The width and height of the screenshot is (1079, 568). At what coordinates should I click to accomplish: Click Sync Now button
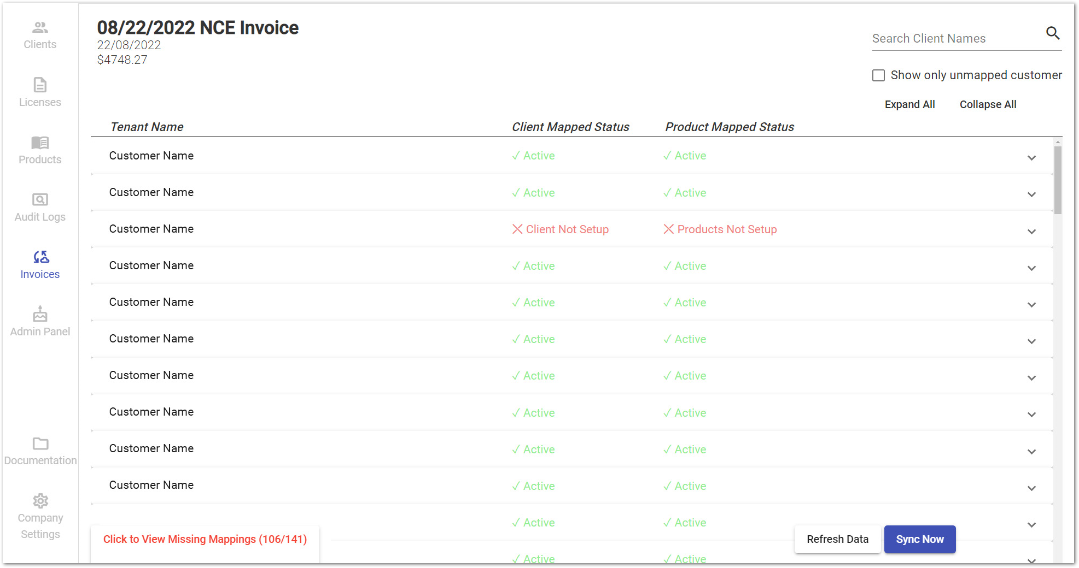(x=920, y=539)
